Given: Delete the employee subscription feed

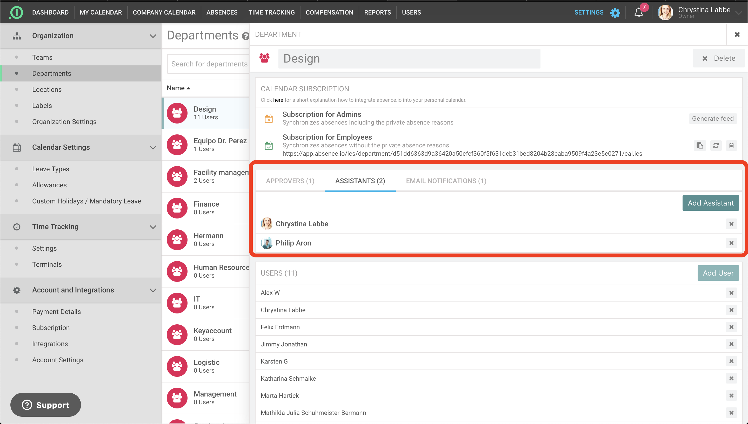Looking at the screenshot, I should (x=731, y=145).
